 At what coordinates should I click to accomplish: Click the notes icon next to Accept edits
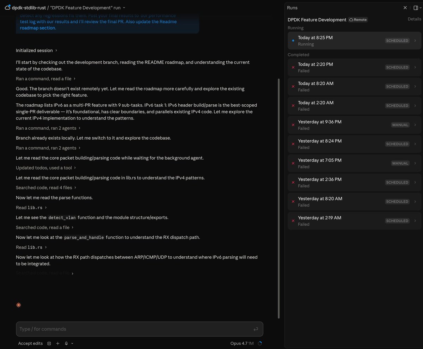coord(49,343)
